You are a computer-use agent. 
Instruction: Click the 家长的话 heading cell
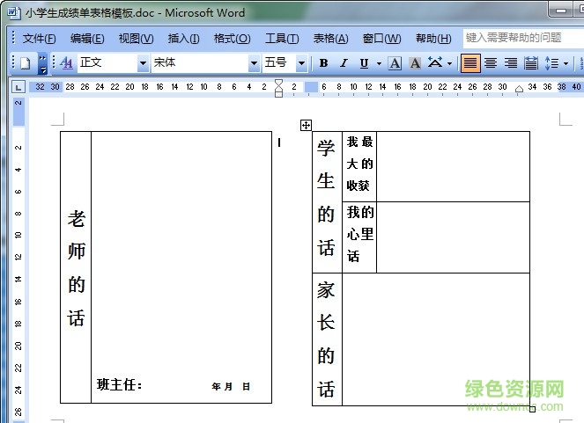point(327,339)
